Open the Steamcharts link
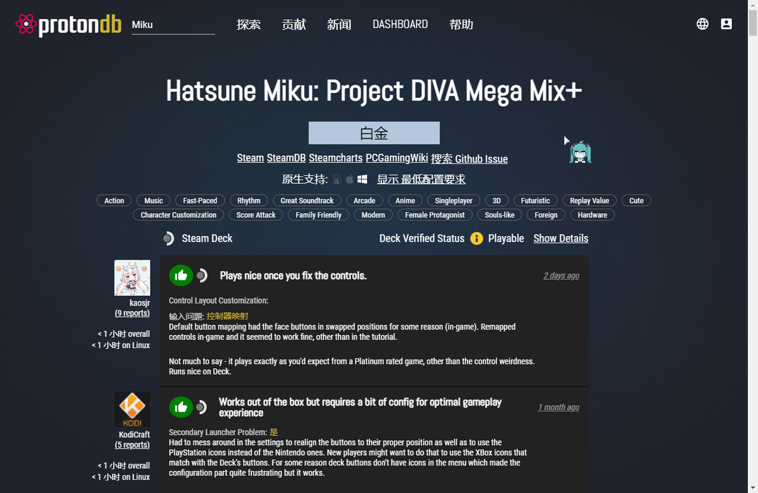 (x=336, y=158)
